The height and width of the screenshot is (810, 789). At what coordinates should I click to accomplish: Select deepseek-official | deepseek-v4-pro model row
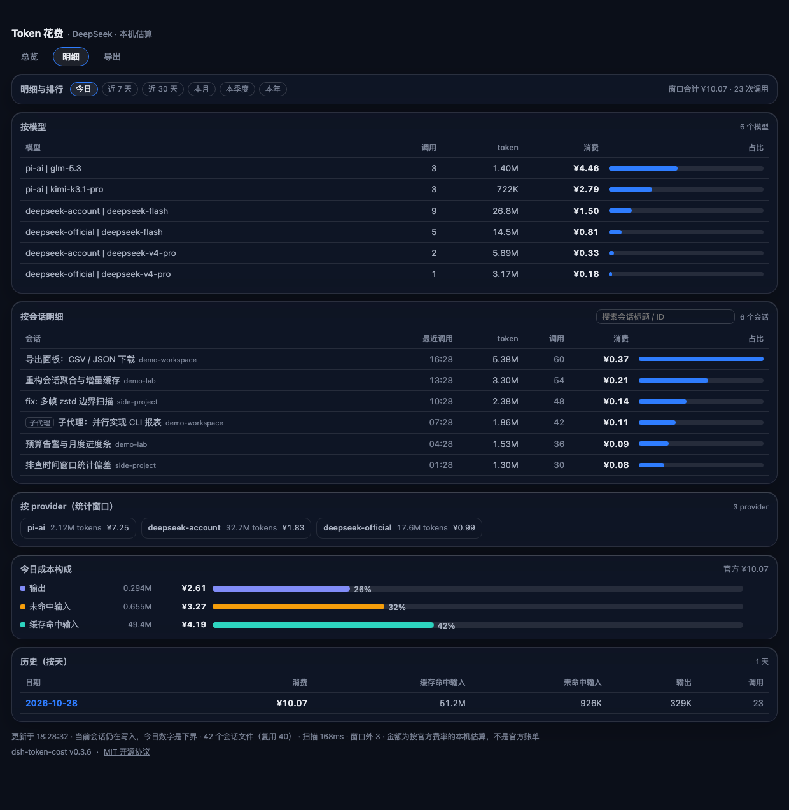point(394,274)
